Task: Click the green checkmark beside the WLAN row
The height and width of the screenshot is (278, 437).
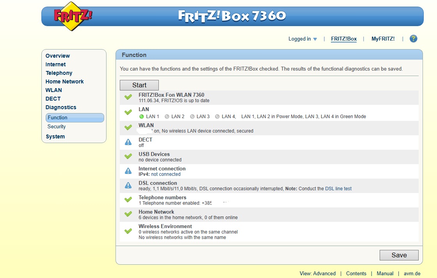Action: click(128, 127)
